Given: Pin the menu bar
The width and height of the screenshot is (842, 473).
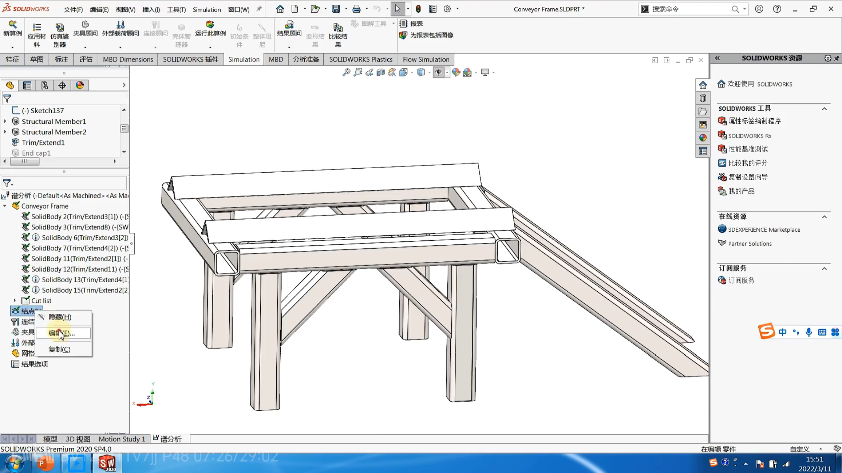Looking at the screenshot, I should click(259, 9).
